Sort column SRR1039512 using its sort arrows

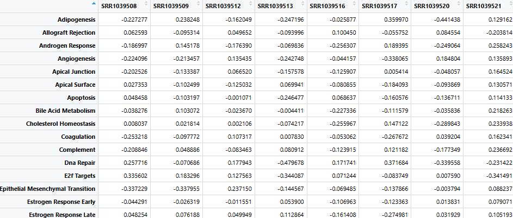251,3
